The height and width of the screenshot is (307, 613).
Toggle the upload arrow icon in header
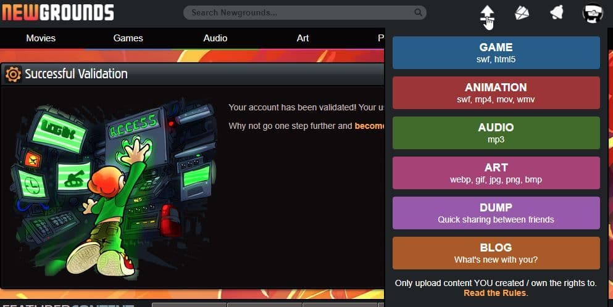[487, 13]
